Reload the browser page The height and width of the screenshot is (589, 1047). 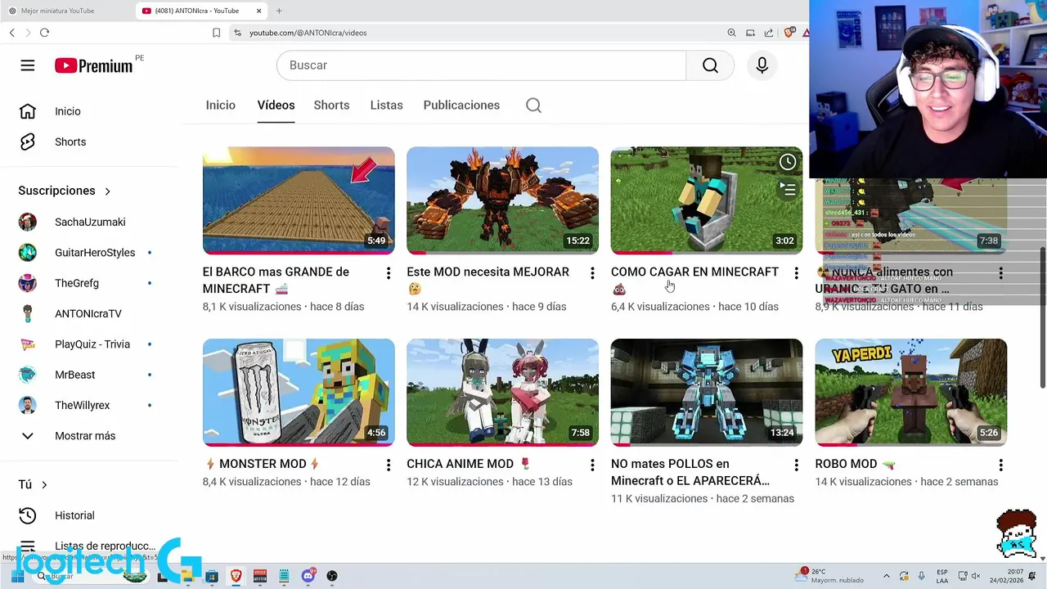coord(44,33)
